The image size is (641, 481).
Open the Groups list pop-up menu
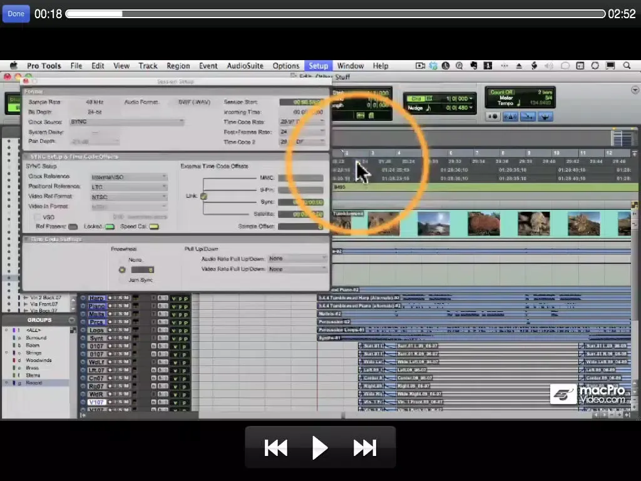[72, 320]
